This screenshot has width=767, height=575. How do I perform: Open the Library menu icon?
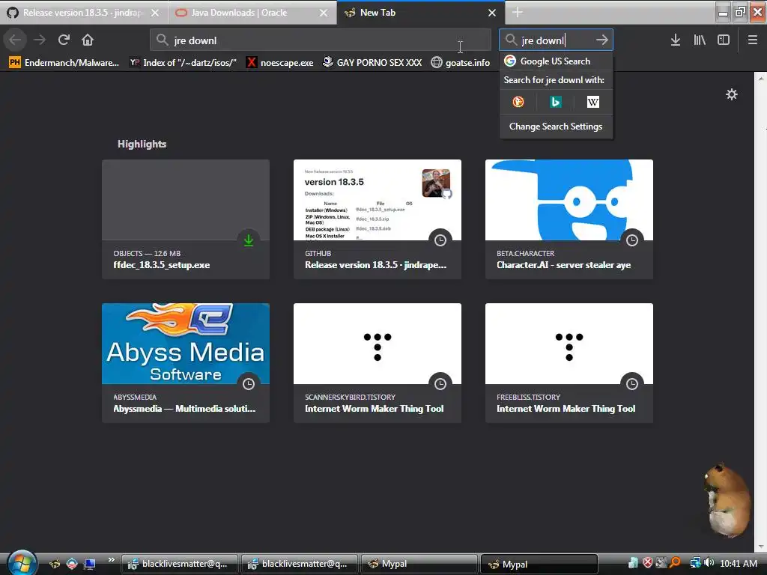point(700,40)
